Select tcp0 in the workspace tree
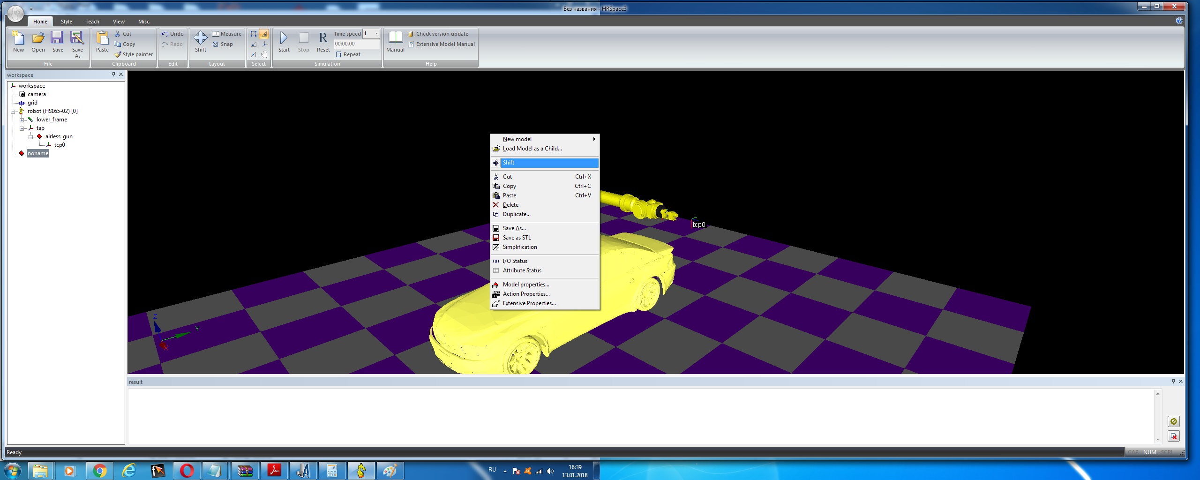1200x480 pixels. click(x=60, y=145)
